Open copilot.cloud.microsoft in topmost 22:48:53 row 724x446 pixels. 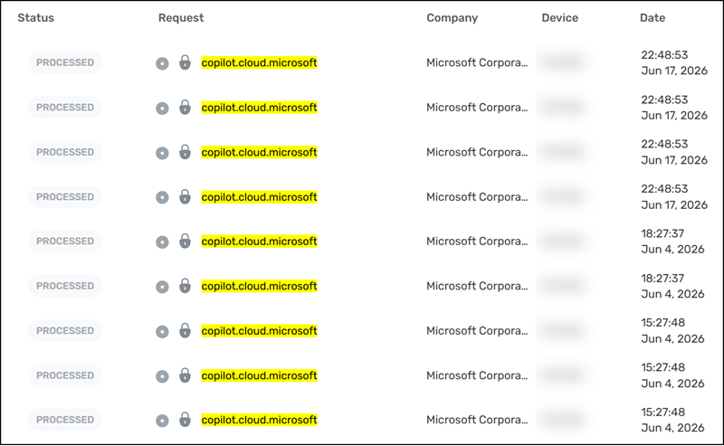tap(259, 62)
